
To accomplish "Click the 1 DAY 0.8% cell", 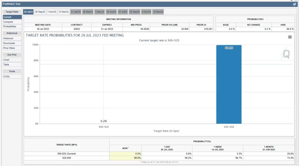I will pyautogui.click(x=167, y=154).
